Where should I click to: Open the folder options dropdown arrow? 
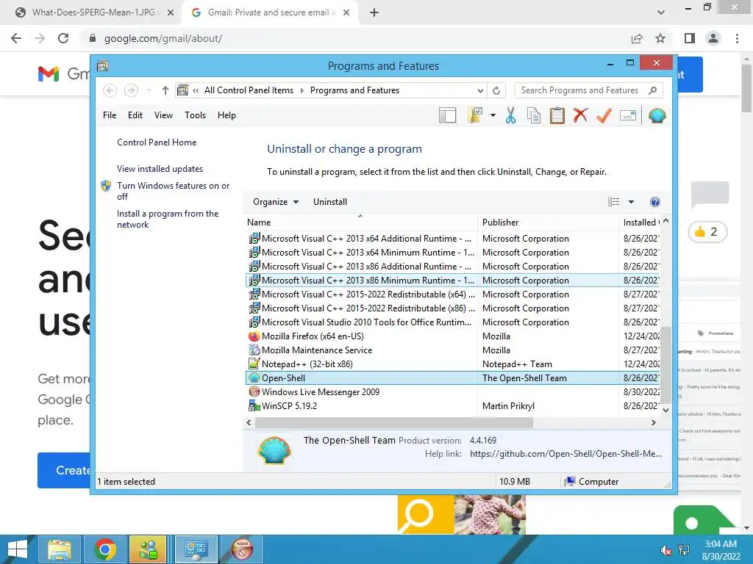(493, 115)
